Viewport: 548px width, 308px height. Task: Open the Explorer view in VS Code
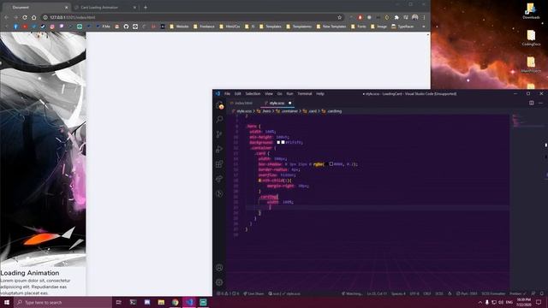(x=219, y=105)
